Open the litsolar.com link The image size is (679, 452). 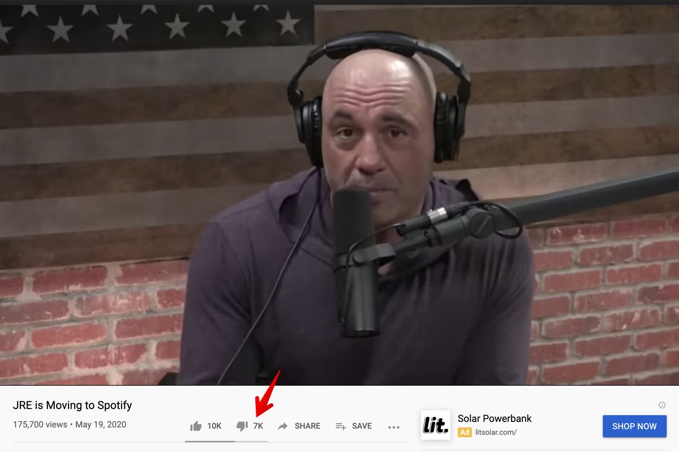pos(496,432)
